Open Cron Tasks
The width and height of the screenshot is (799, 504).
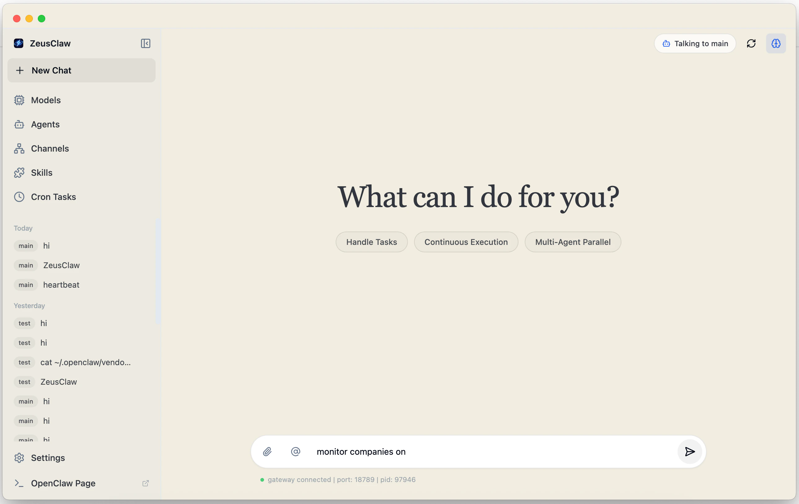coord(53,197)
